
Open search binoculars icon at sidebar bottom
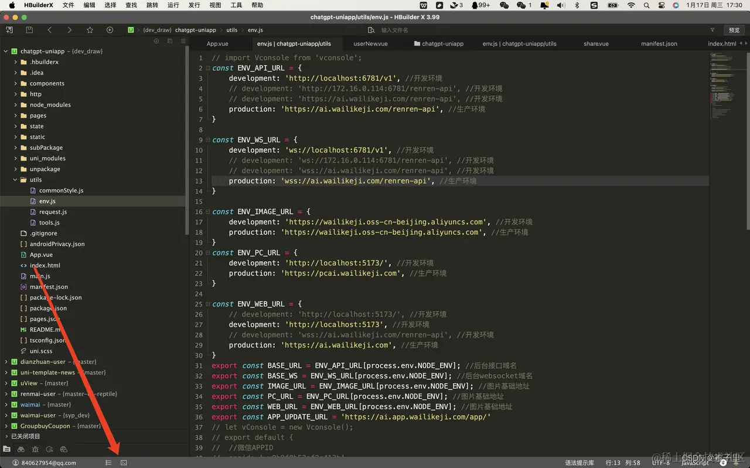click(21, 449)
